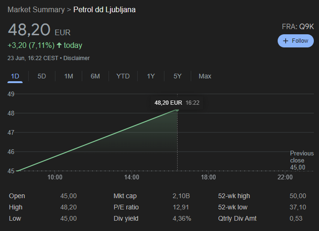The width and height of the screenshot is (319, 231).
Task: Click the 49 price axis label
Action: coord(11,94)
